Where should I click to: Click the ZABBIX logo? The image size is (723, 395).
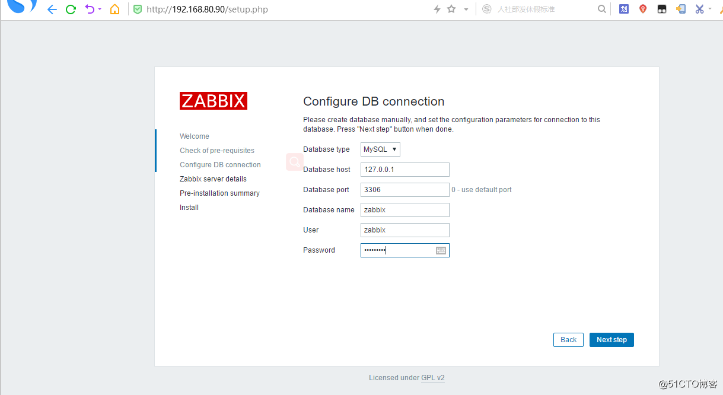(x=214, y=101)
